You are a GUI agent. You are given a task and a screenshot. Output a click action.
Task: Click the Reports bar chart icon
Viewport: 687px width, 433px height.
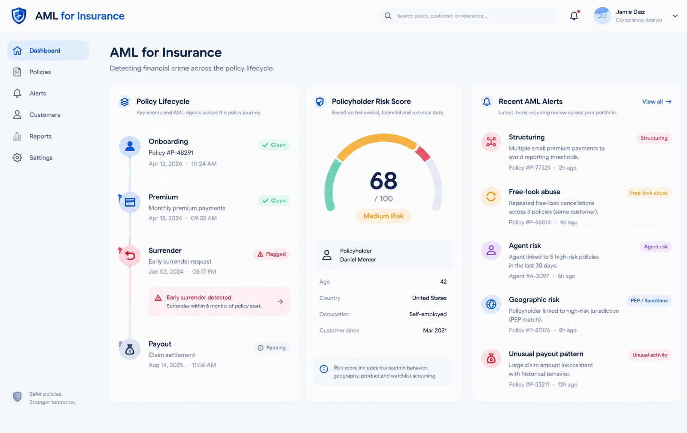tap(17, 136)
